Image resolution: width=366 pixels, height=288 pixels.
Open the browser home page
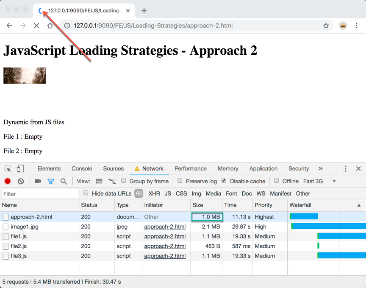50,25
